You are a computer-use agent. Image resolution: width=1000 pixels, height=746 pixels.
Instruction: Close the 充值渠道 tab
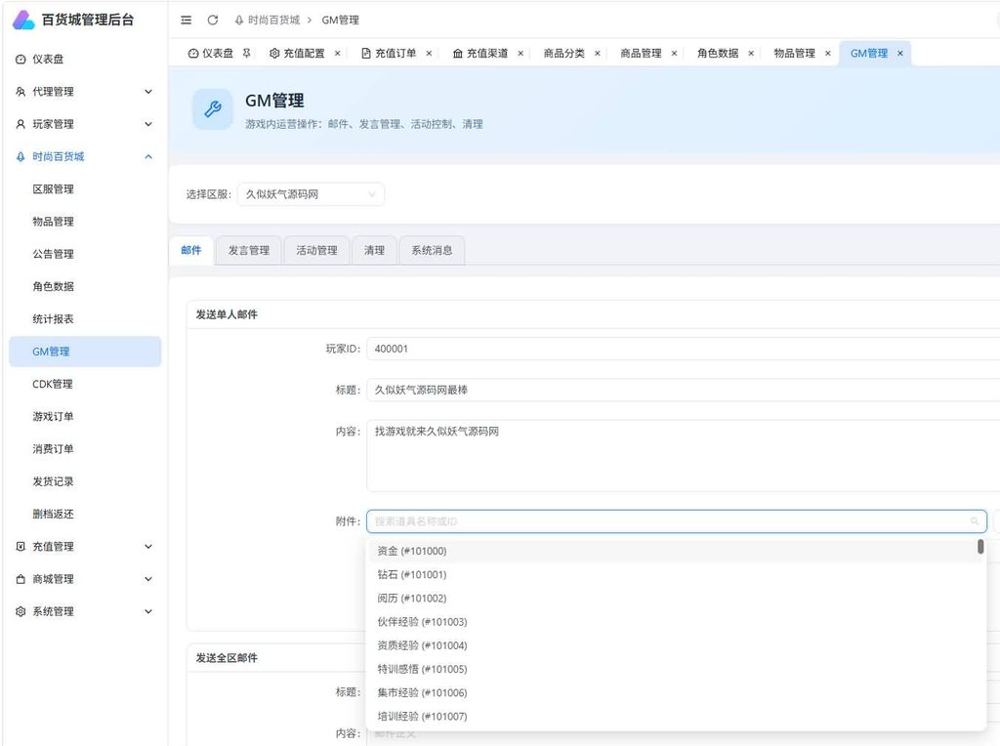521,54
